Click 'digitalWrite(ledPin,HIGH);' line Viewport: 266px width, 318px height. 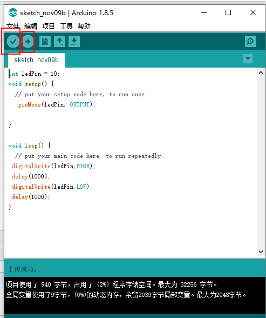53,166
